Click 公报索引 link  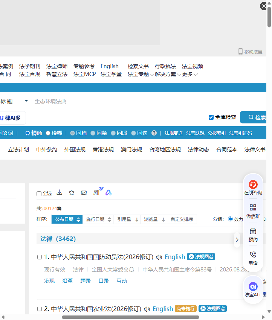pos(217,133)
